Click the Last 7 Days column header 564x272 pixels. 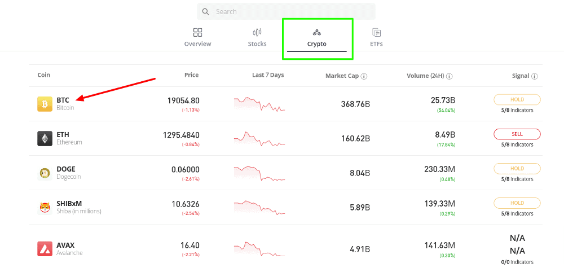[268, 75]
